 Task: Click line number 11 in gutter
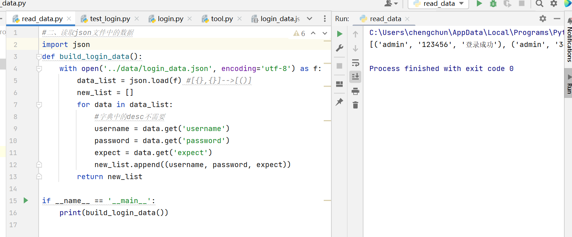click(x=13, y=153)
